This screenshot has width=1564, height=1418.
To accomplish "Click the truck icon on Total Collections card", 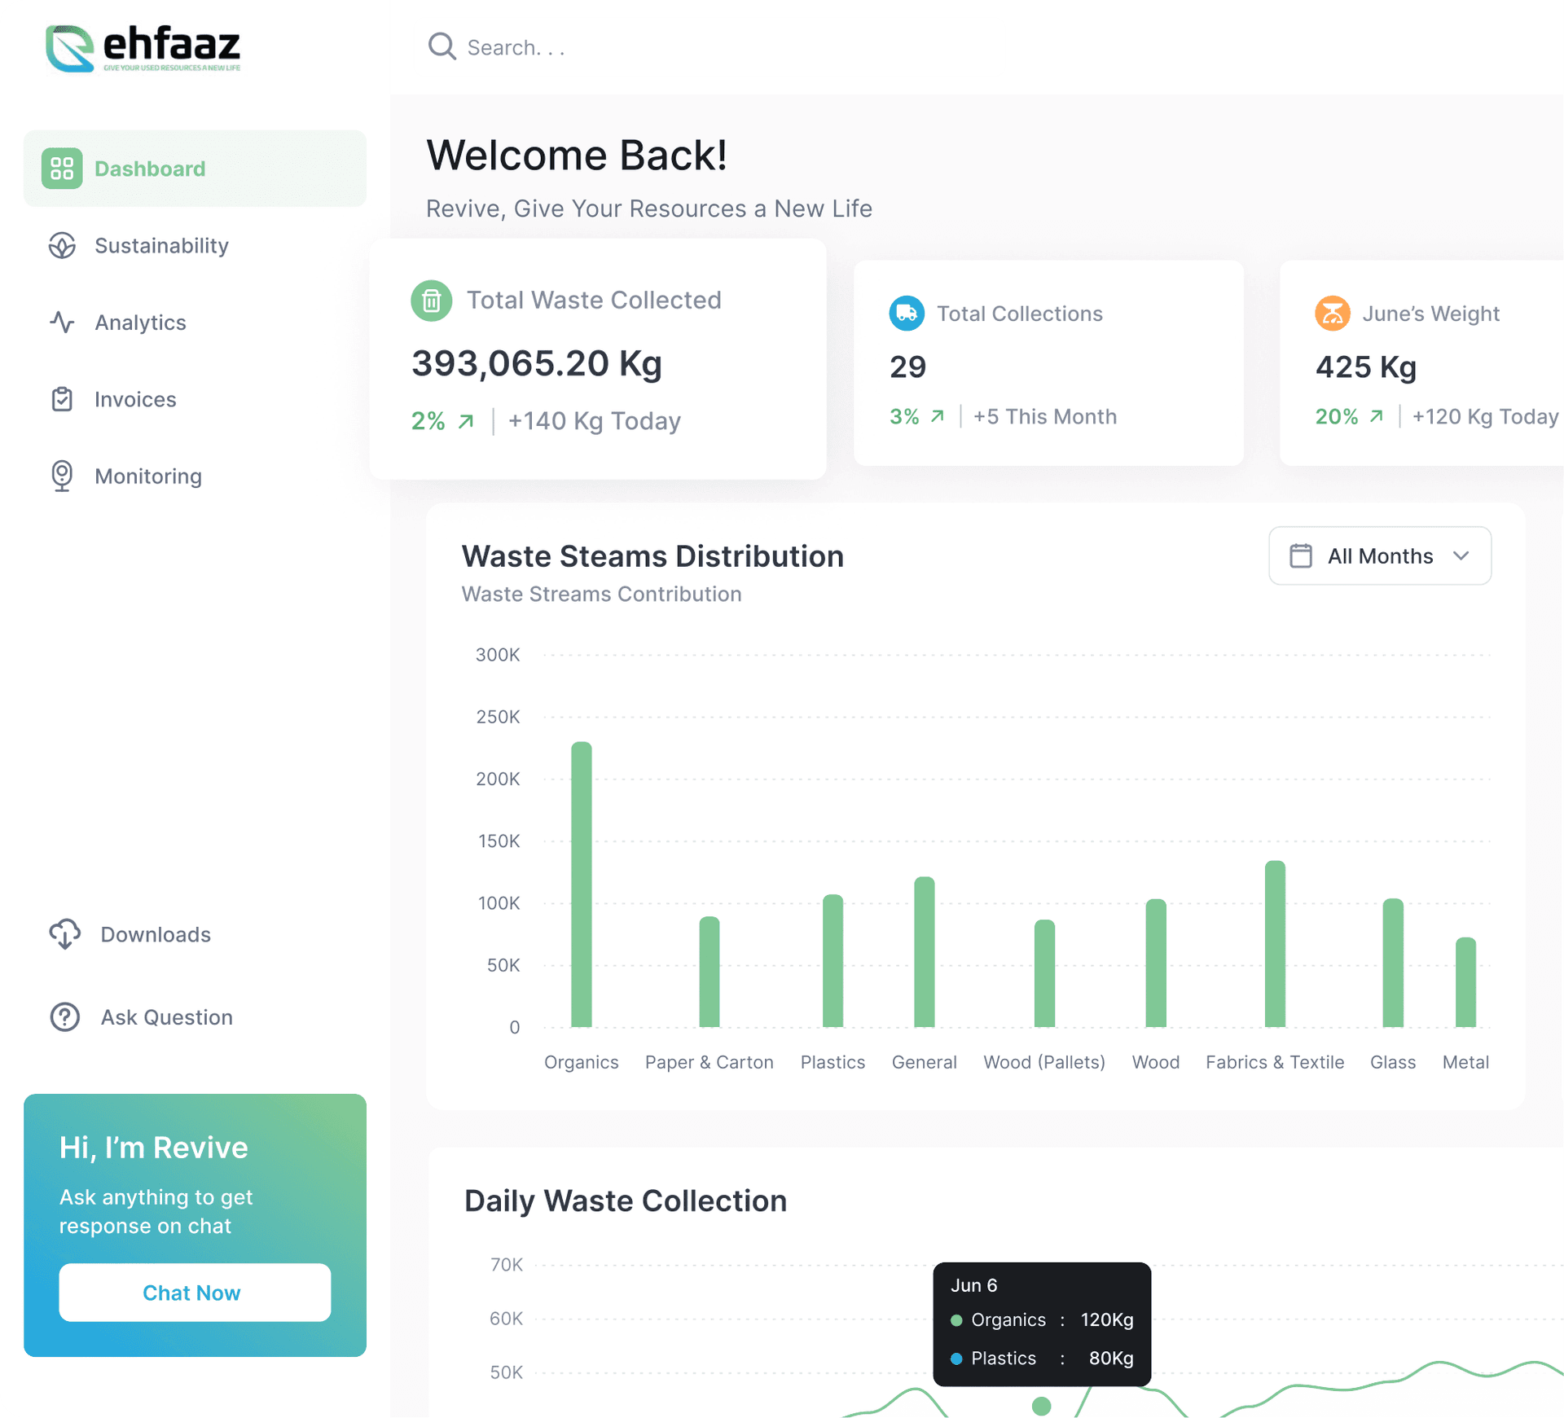I will coord(907,313).
